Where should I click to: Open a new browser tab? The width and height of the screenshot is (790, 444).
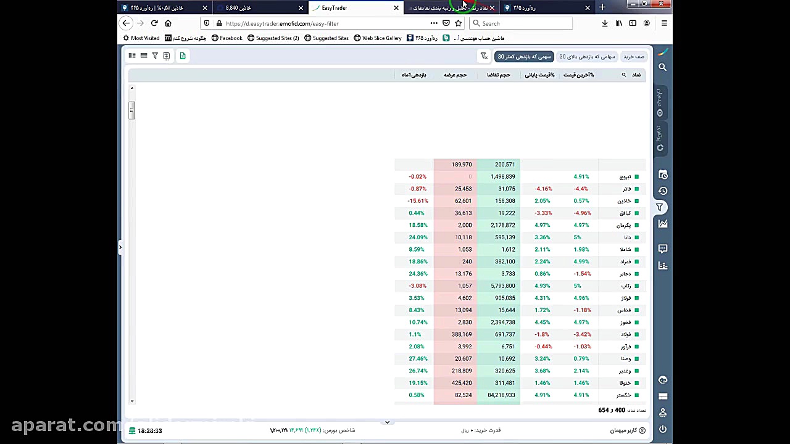coord(602,8)
